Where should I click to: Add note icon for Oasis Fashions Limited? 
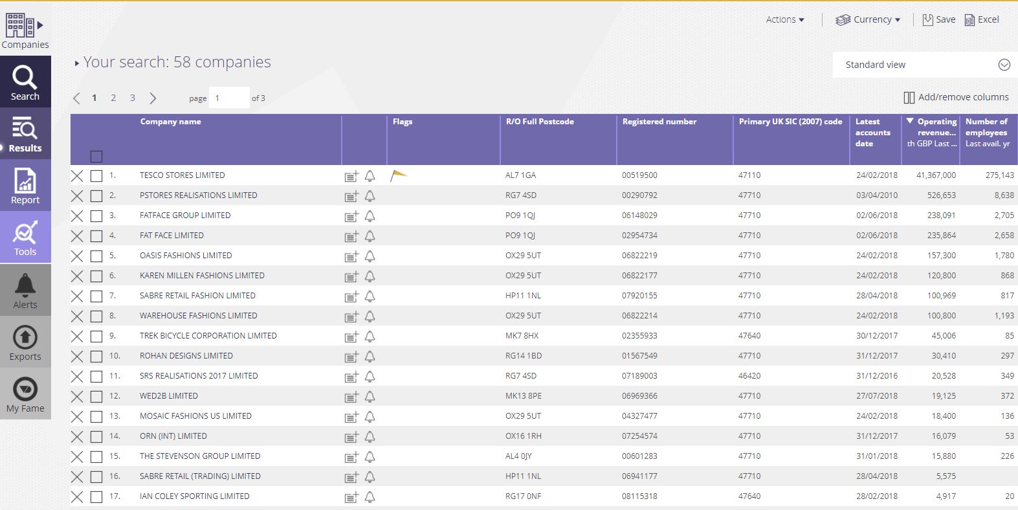(351, 256)
